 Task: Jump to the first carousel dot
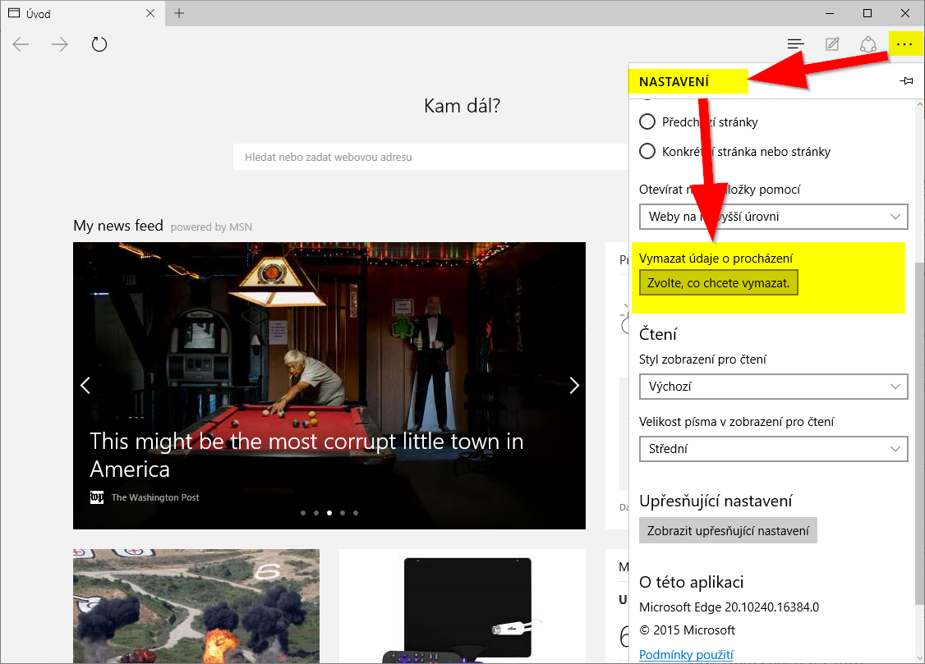pos(303,513)
